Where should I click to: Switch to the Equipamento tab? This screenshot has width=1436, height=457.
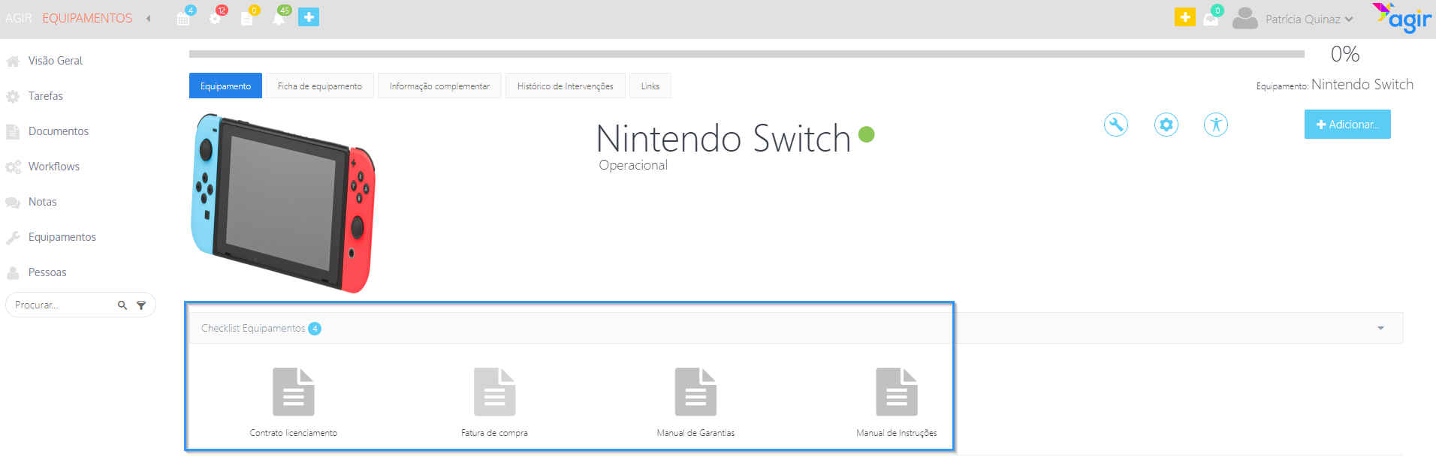[x=225, y=86]
